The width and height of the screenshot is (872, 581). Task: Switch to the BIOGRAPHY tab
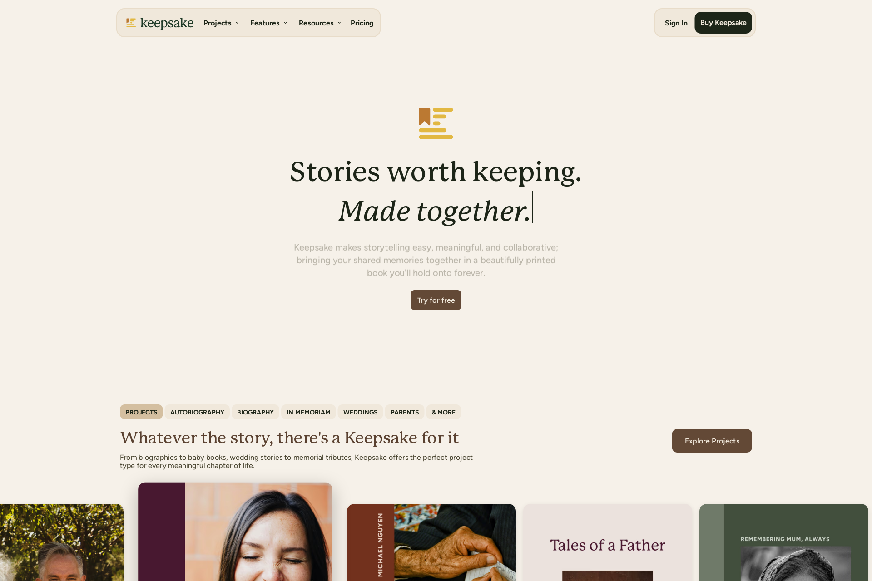coord(255,412)
